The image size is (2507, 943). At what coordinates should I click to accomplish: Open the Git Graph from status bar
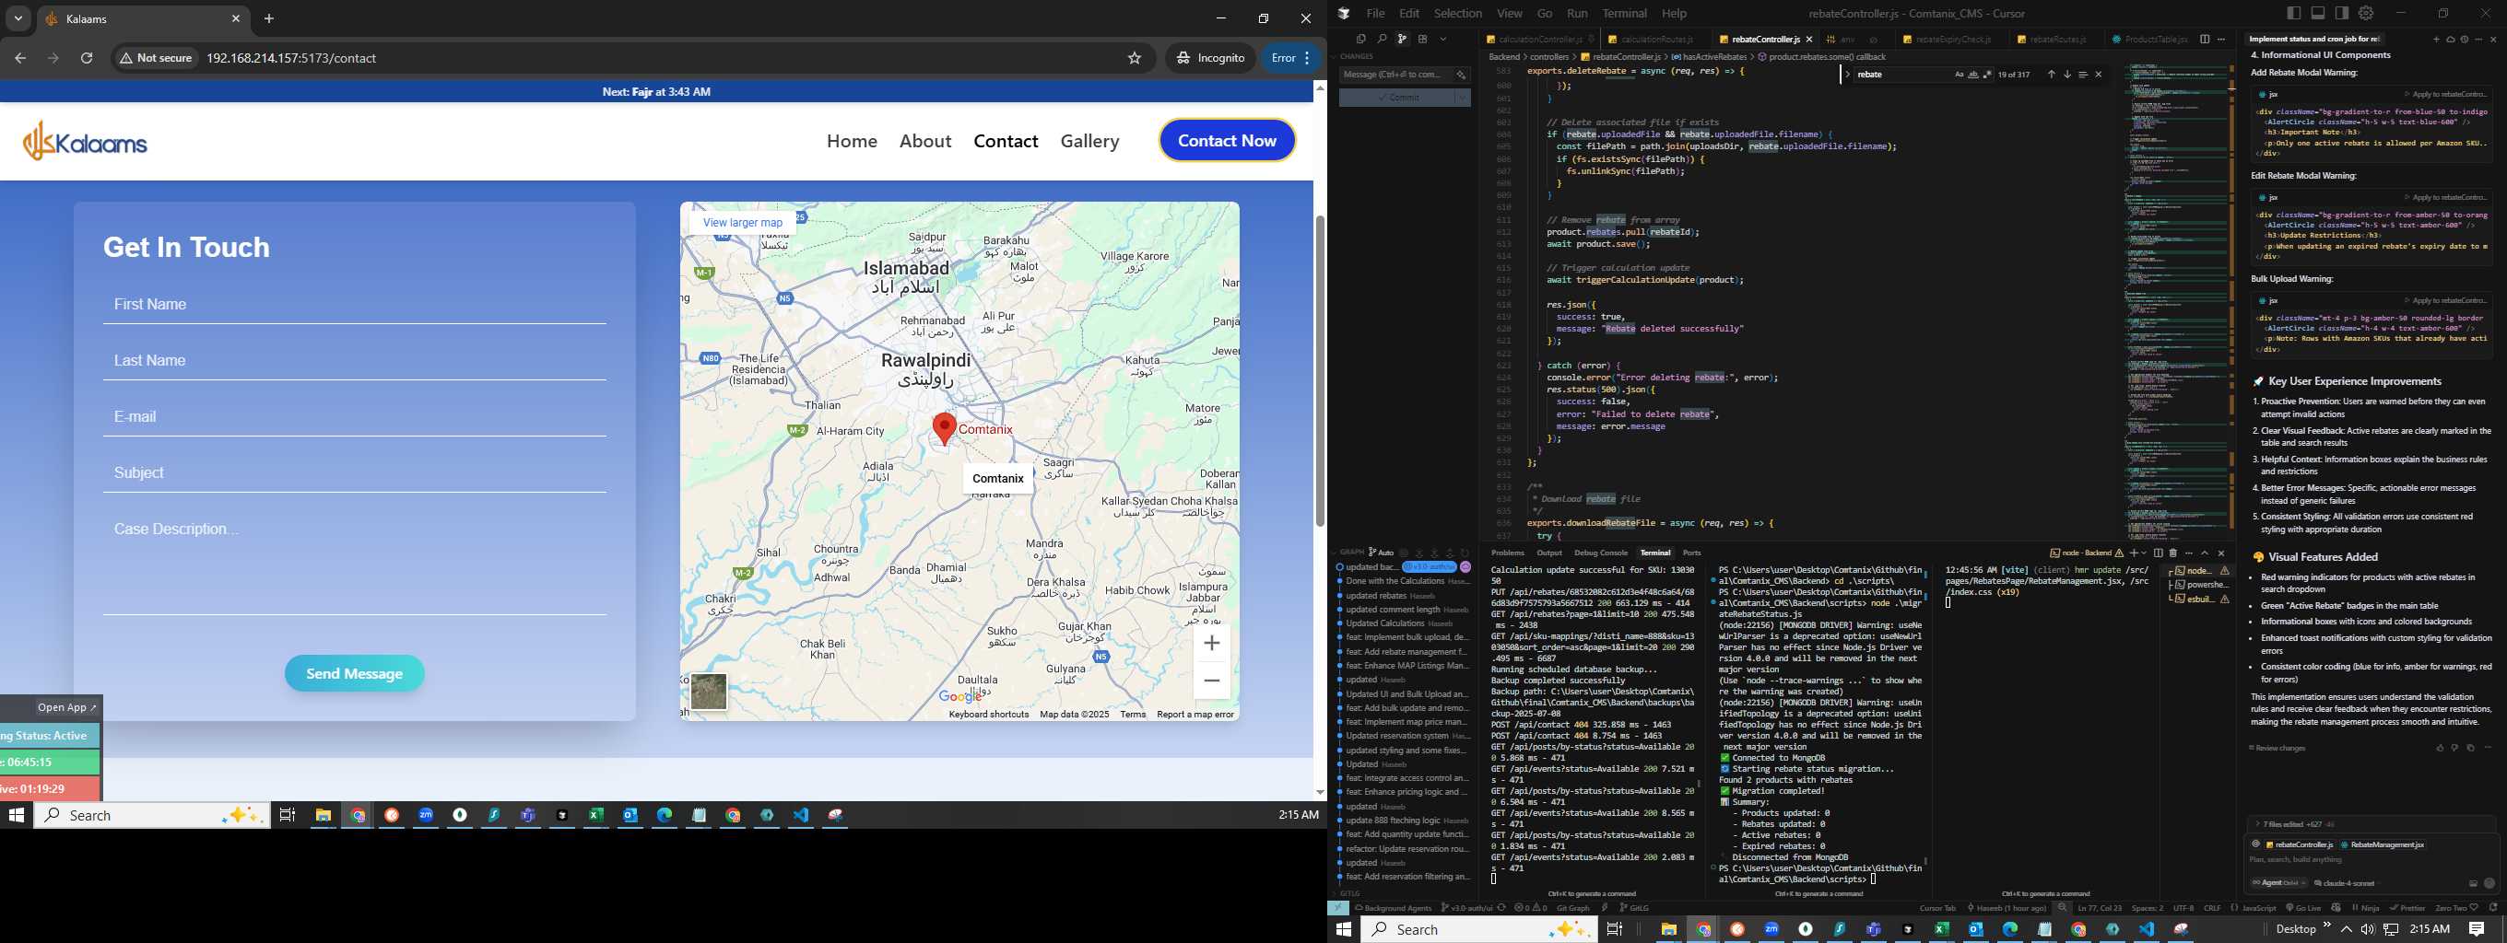1572,908
